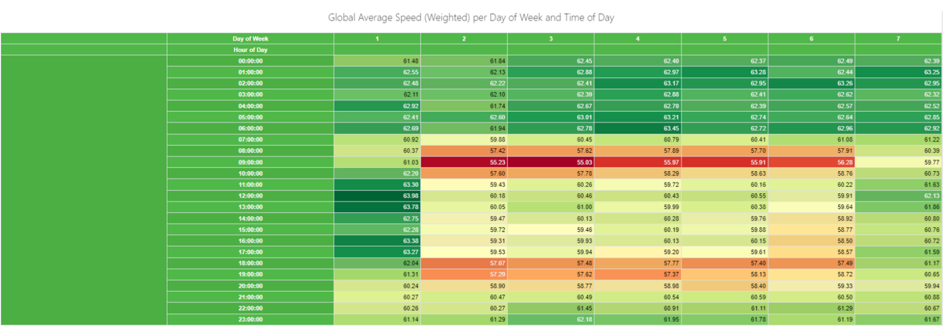Click the 63.28 cell in day 5
The height and width of the screenshot is (326, 944).
tap(725, 73)
